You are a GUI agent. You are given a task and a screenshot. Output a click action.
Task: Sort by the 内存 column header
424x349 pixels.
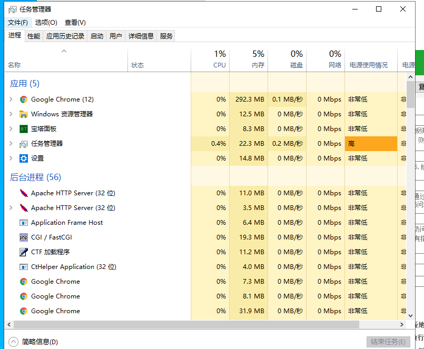[249, 60]
